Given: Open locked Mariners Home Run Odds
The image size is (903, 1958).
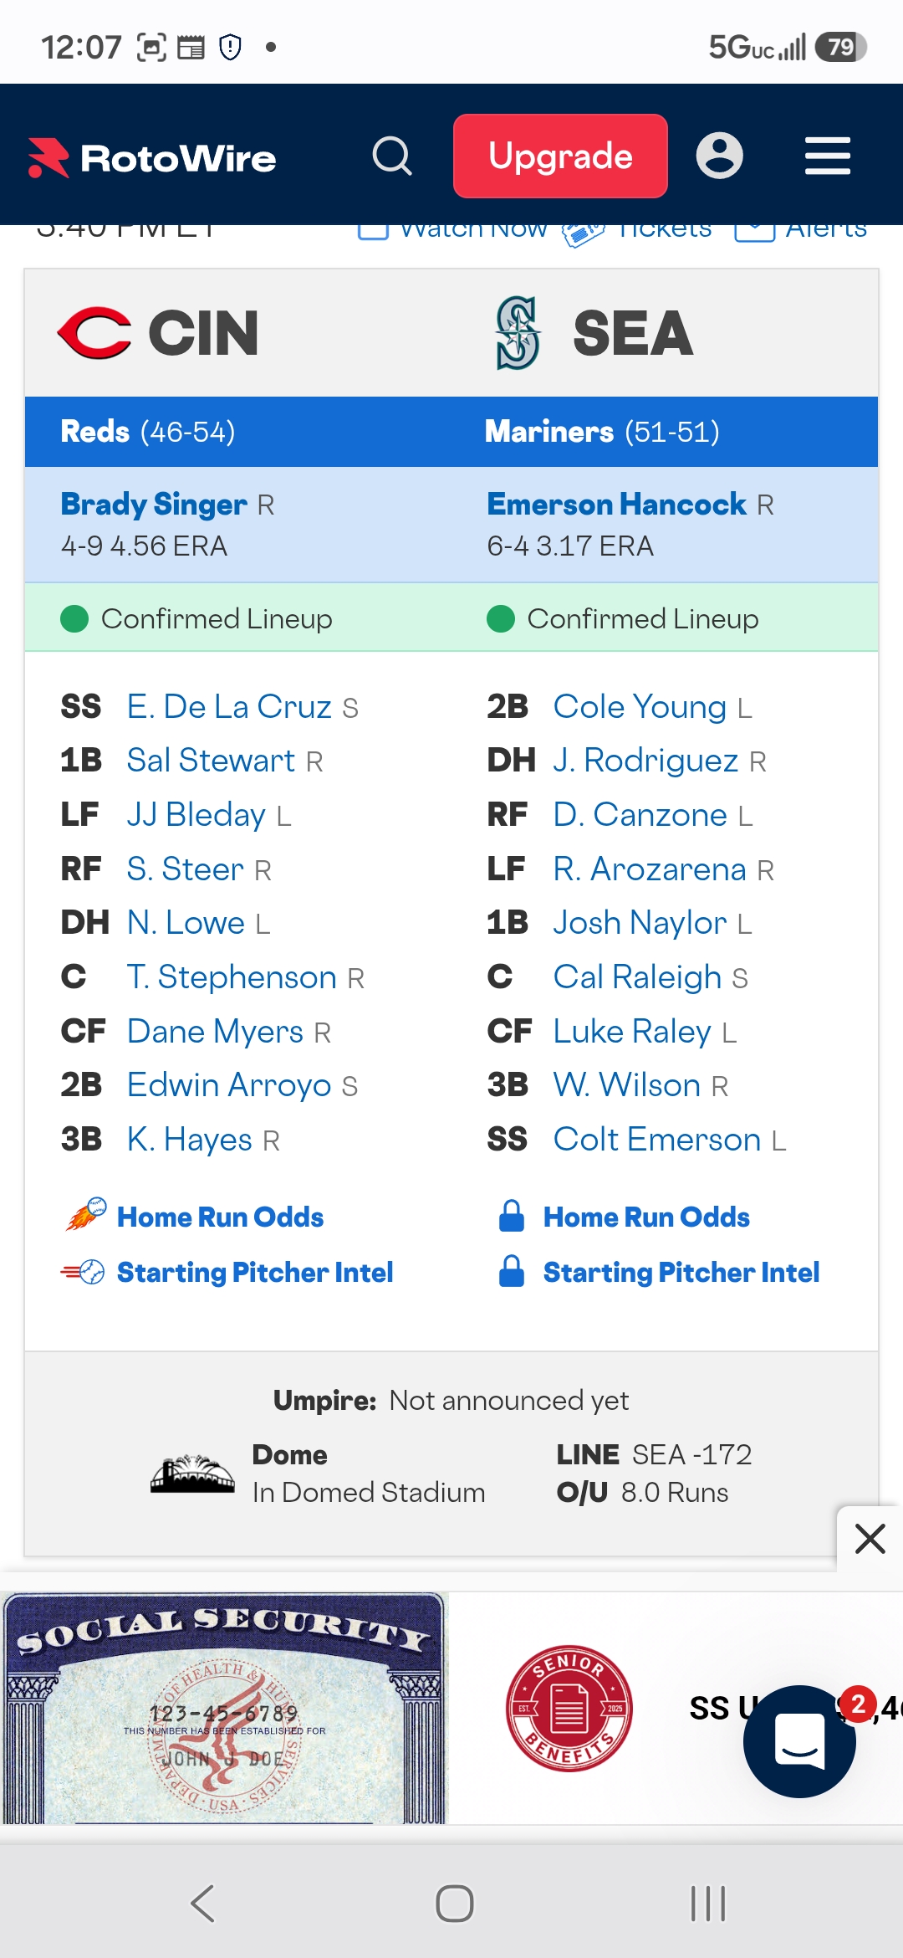Looking at the screenshot, I should pyautogui.click(x=646, y=1217).
